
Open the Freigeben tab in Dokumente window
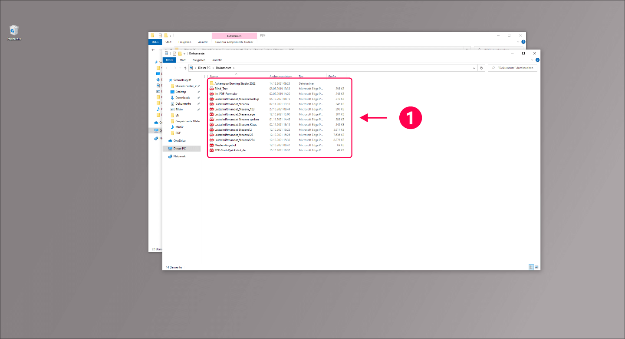[199, 60]
